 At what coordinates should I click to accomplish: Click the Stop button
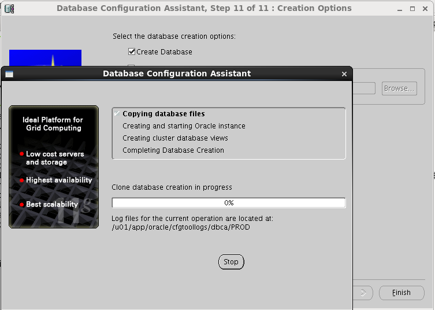point(231,262)
